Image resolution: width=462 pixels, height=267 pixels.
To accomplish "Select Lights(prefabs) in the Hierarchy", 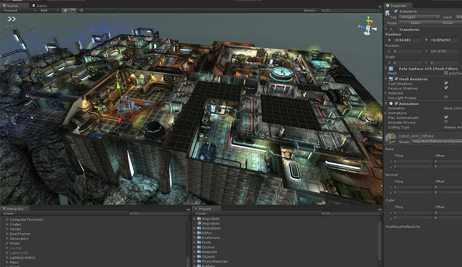I will tap(22, 258).
